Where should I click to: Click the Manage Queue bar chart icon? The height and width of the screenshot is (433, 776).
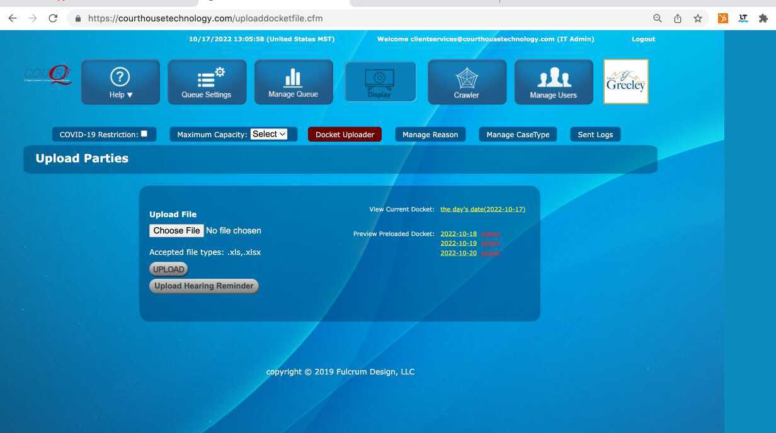pos(293,82)
